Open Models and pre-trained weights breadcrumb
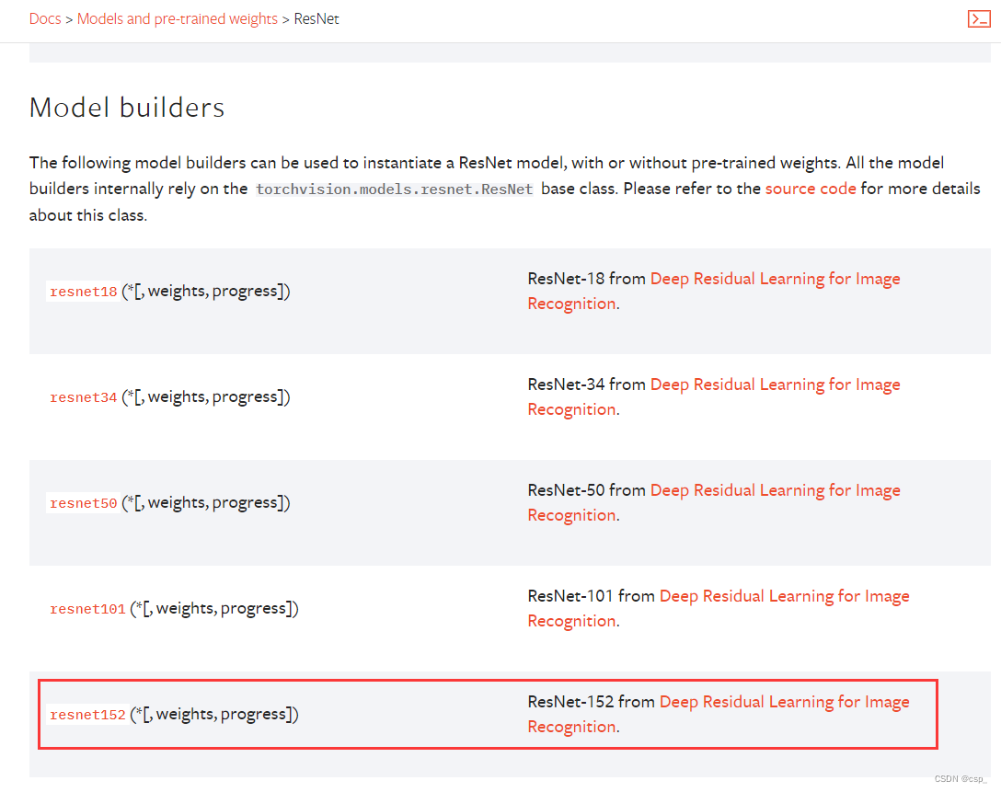This screenshot has width=1001, height=792. (x=178, y=19)
